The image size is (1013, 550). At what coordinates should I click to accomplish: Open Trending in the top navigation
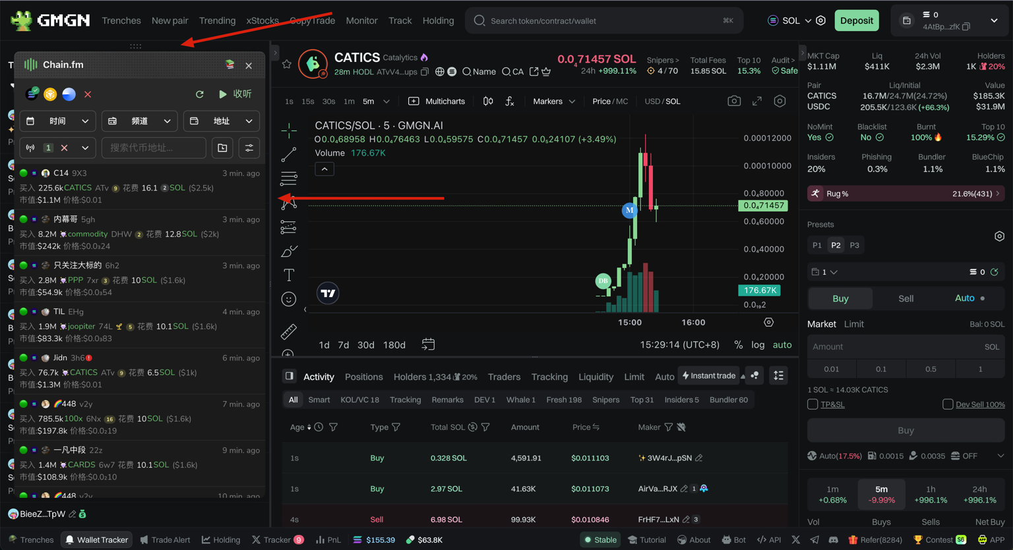point(217,20)
